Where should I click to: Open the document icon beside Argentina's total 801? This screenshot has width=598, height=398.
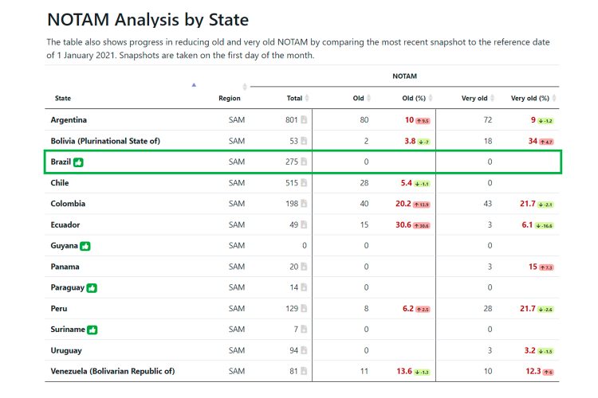[x=304, y=119]
